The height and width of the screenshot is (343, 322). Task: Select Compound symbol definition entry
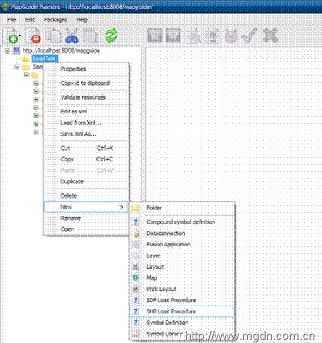(x=183, y=222)
